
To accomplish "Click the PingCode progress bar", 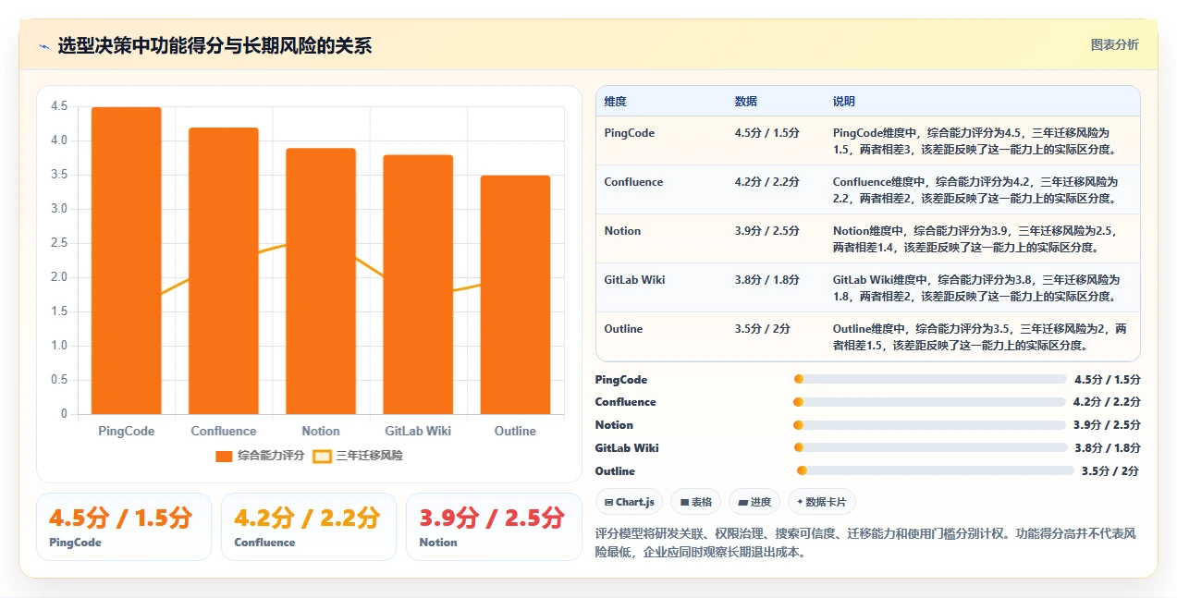I will click(x=930, y=379).
